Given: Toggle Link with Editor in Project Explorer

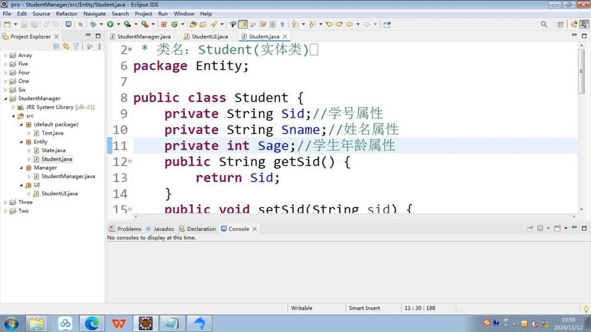Looking at the screenshot, I should [66, 46].
